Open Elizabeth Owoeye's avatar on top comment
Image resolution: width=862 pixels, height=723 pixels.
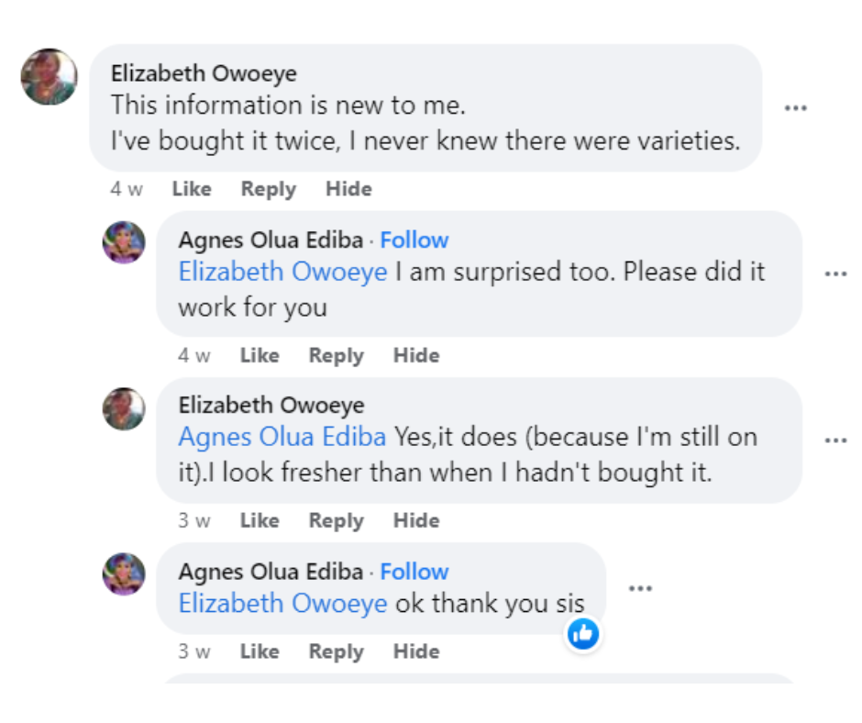pos(50,77)
